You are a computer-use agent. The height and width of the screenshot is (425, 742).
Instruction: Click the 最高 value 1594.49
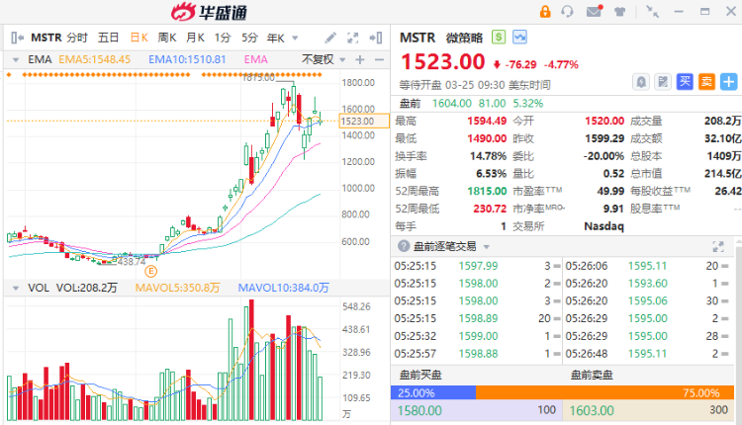point(487,121)
